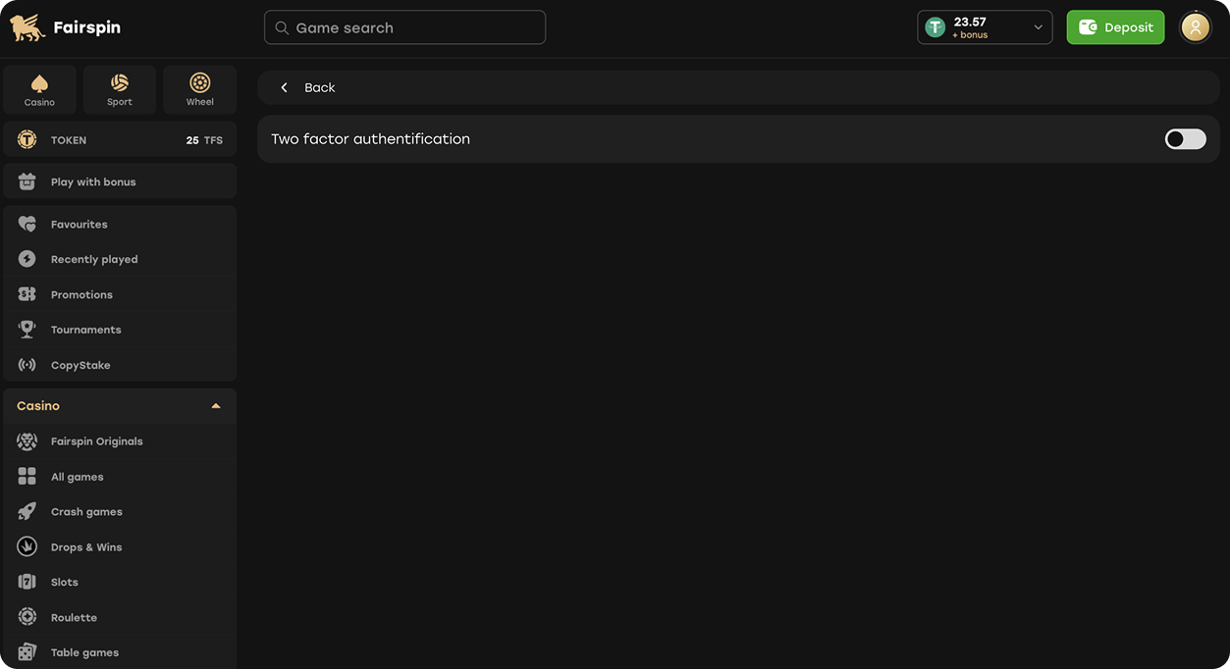Switch to the Sport tab
Screen dimensions: 1230x669
click(120, 89)
